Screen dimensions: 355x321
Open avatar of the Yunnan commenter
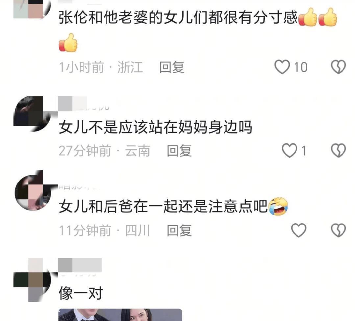[x=32, y=114]
